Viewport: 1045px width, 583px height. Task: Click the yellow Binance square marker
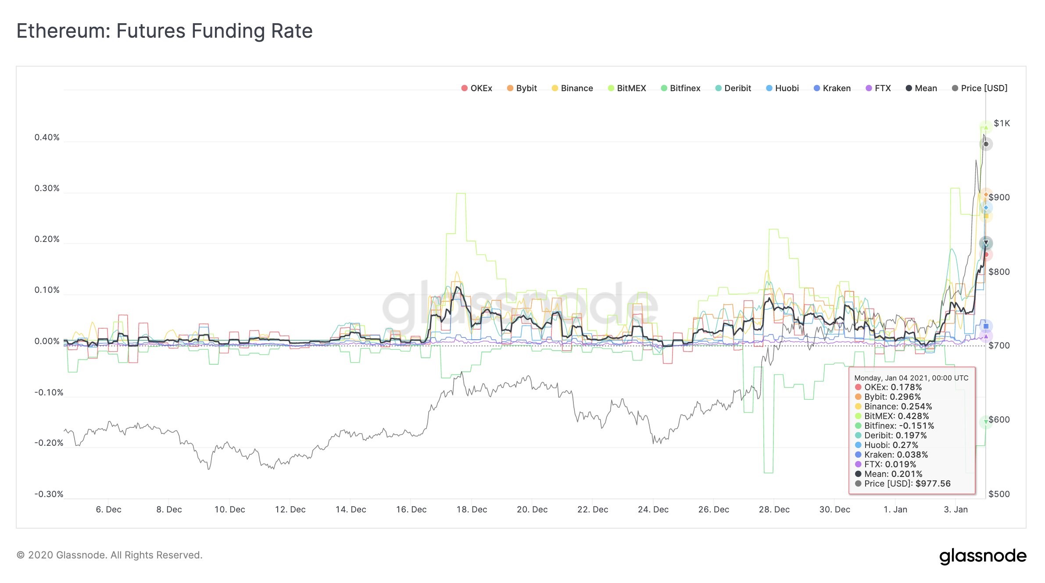pos(986,216)
